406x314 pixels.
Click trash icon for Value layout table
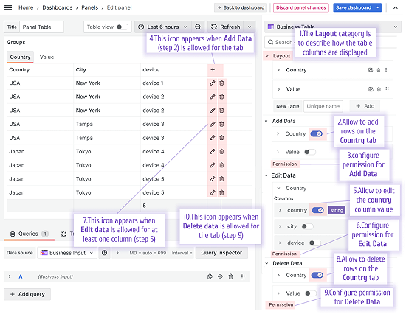[379, 89]
